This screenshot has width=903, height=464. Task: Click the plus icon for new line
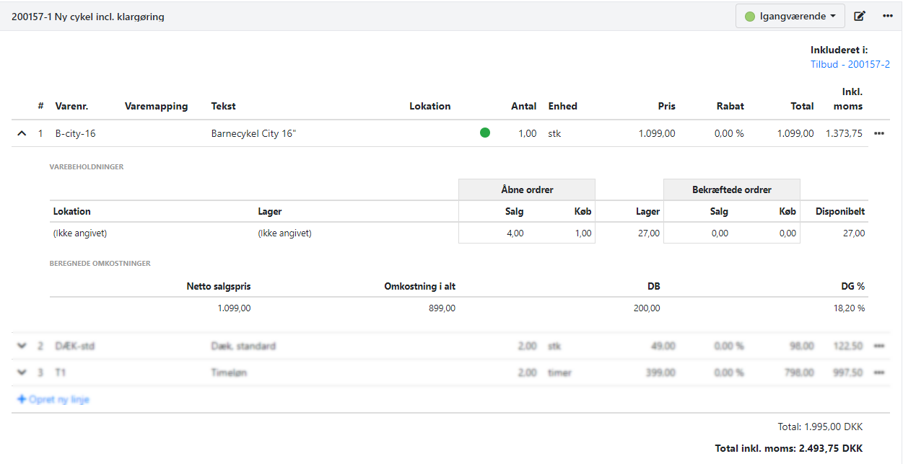(x=22, y=399)
